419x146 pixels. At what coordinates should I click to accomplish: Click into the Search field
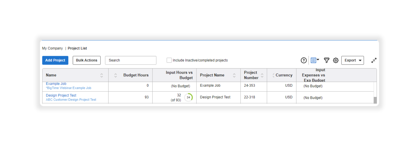pyautogui.click(x=130, y=60)
